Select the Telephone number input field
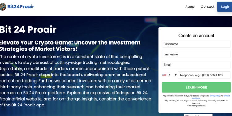 204,75
